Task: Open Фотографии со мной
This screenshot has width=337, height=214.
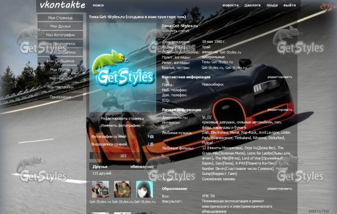Action: (109, 136)
